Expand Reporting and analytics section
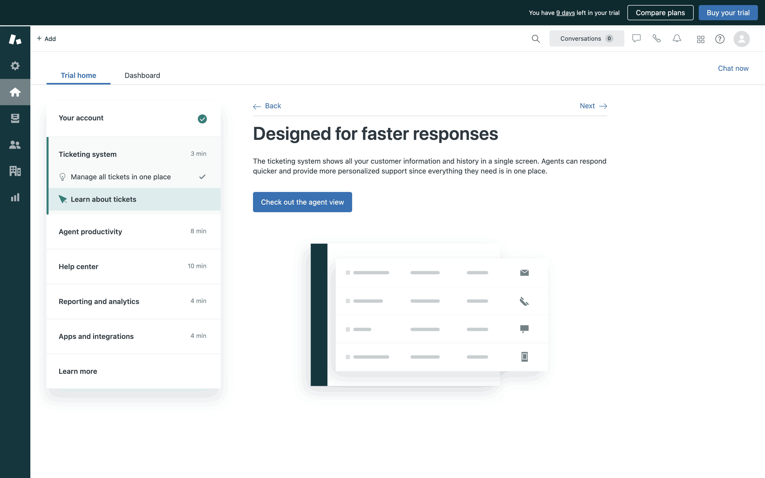 133,301
